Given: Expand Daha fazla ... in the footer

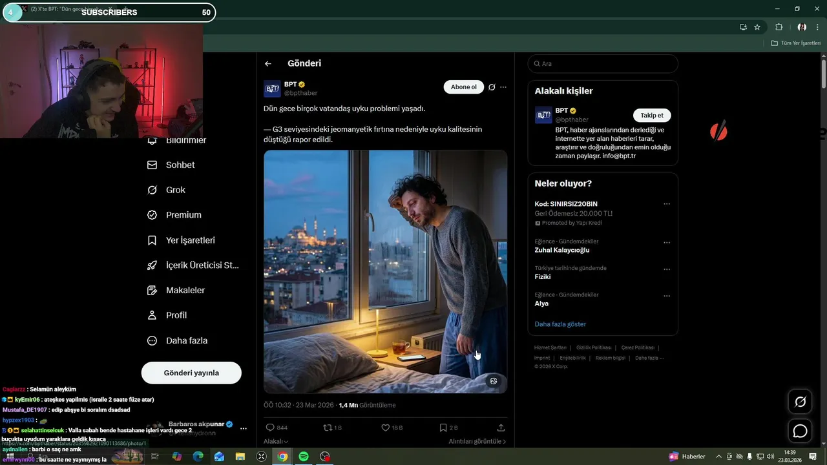Looking at the screenshot, I should 649,358.
